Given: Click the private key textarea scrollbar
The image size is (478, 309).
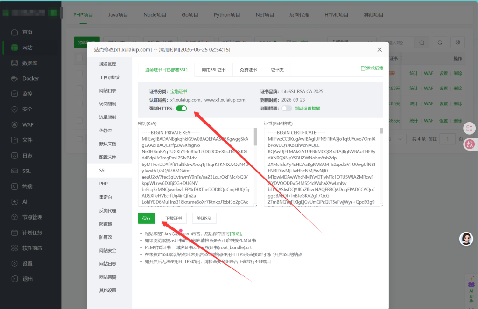Looking at the screenshot, I should (255, 137).
